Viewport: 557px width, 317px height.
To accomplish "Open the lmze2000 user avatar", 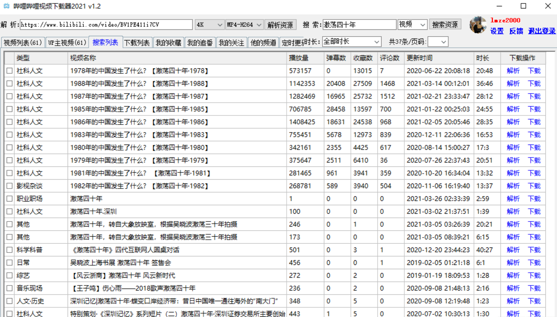I will click(x=478, y=25).
